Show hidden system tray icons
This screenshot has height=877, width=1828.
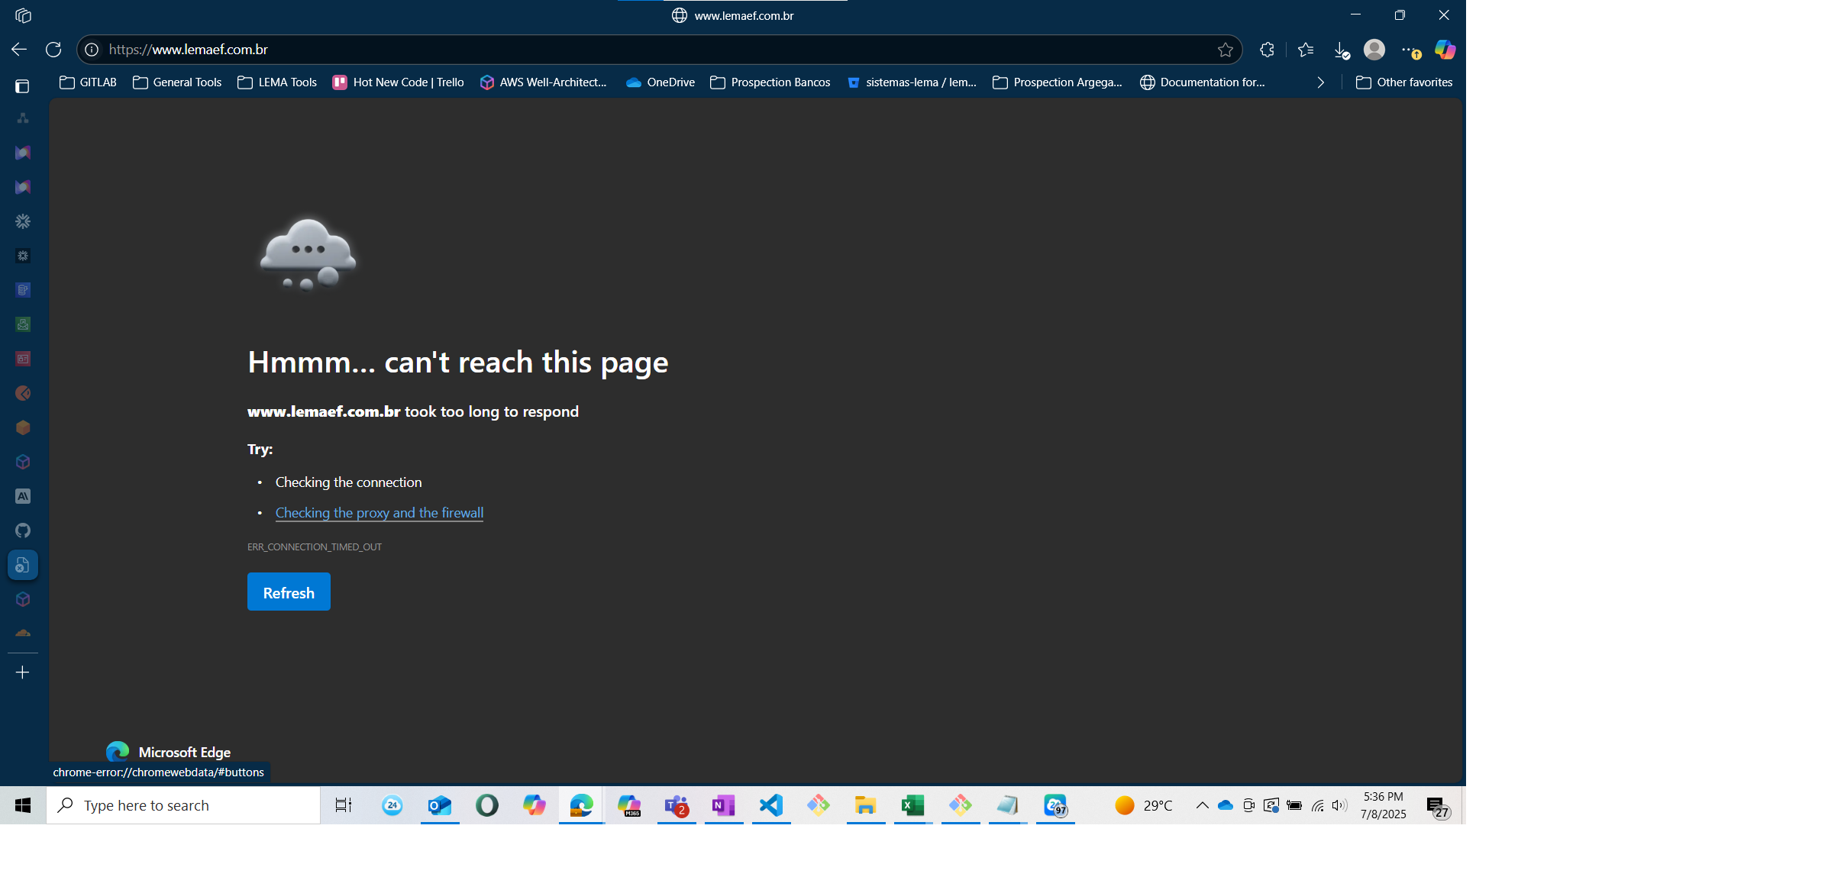pos(1202,805)
